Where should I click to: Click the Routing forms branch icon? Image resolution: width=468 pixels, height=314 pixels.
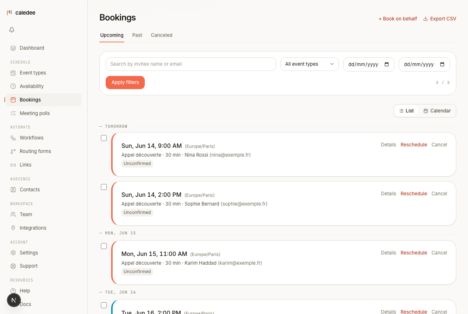(x=13, y=151)
